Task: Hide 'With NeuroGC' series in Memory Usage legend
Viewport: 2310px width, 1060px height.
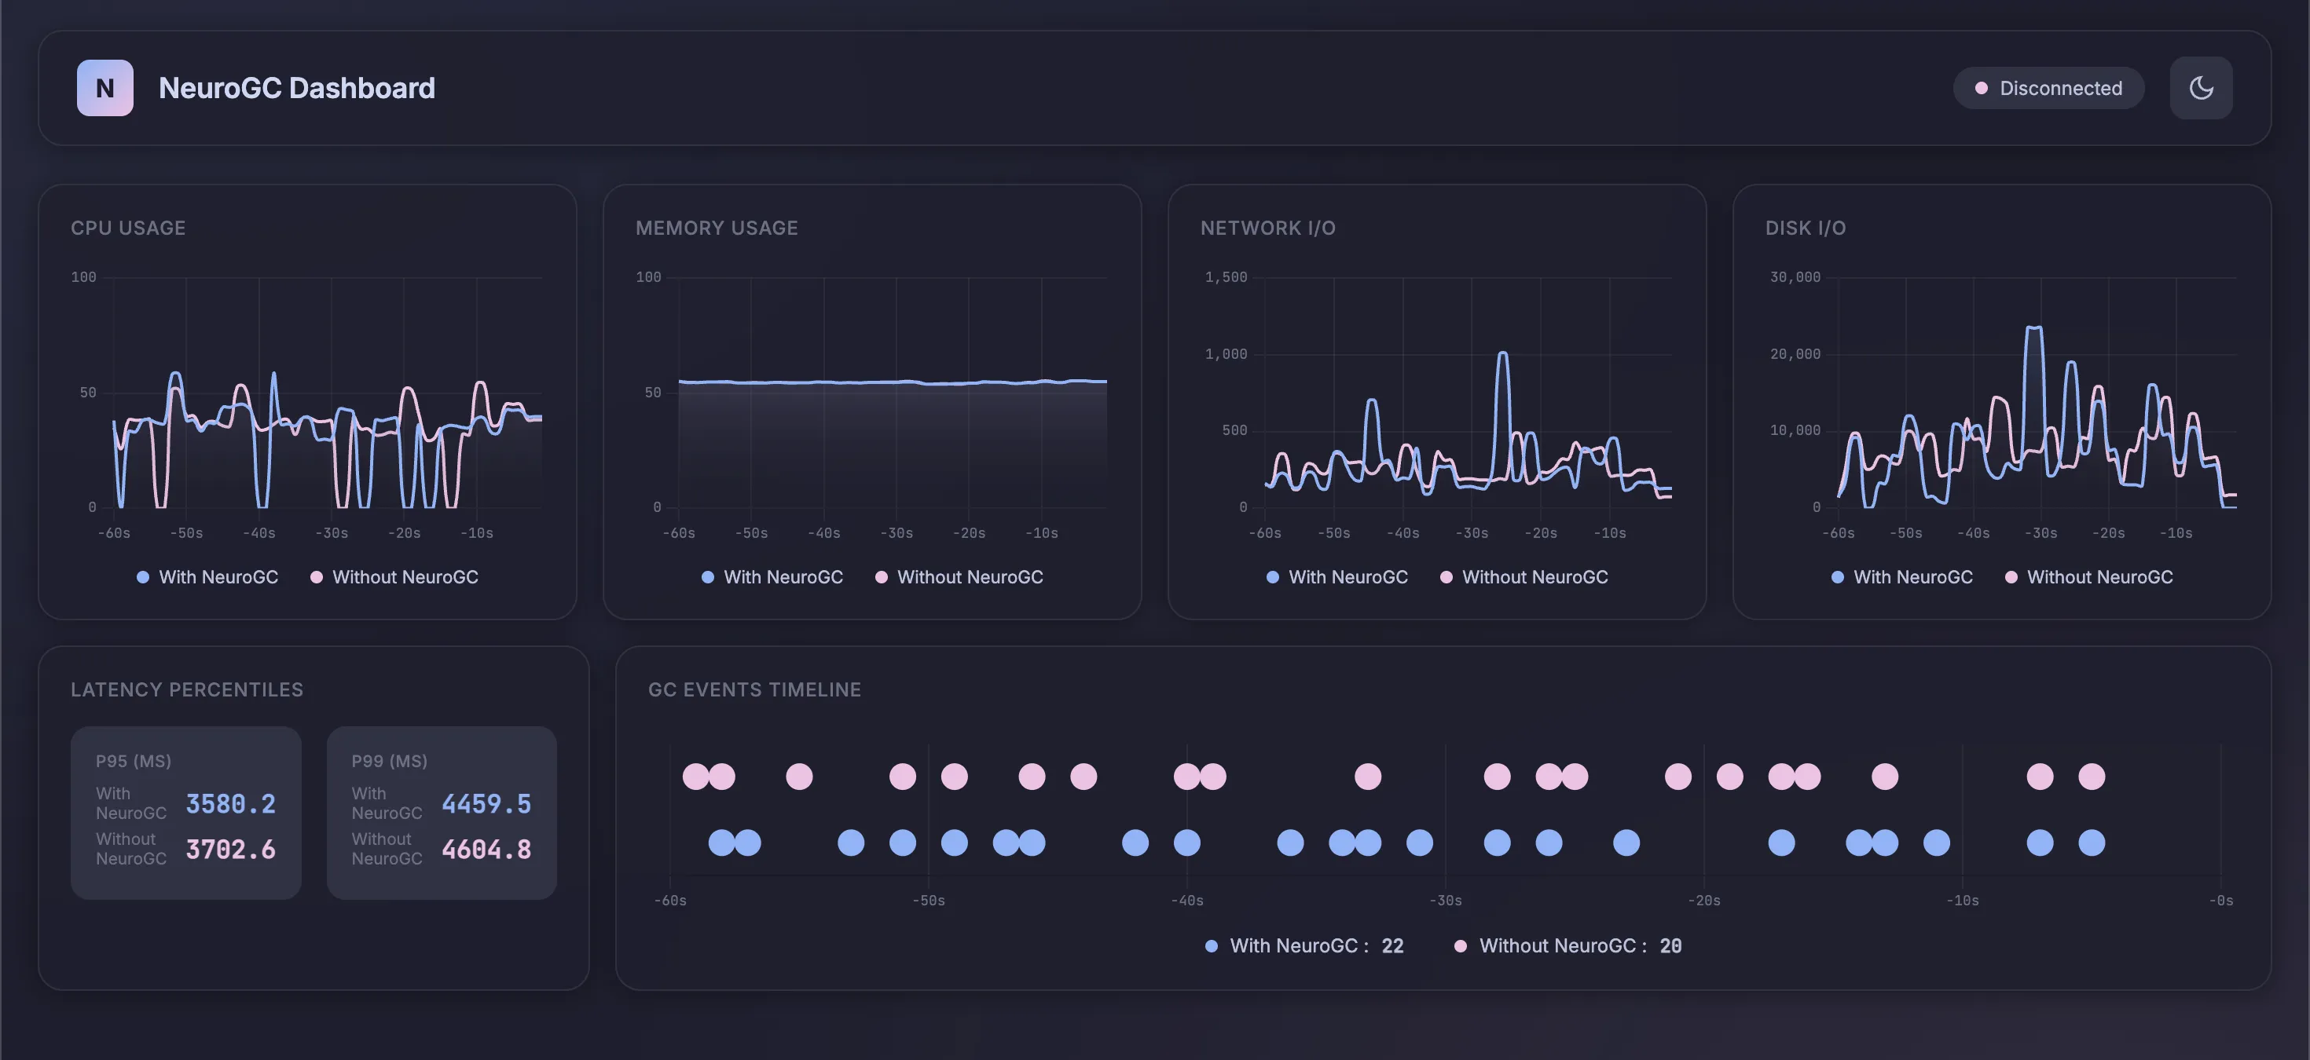Action: point(772,577)
